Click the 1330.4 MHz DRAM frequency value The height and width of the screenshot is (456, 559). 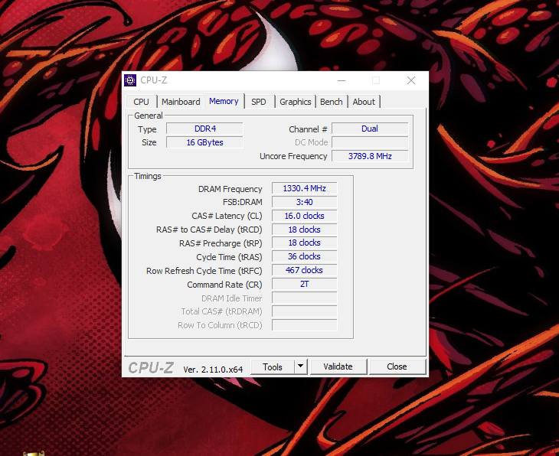[305, 188]
